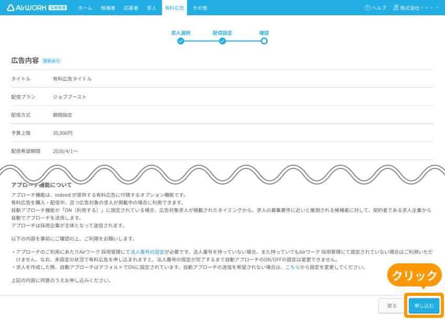Select the 有料広告 tab

click(175, 8)
